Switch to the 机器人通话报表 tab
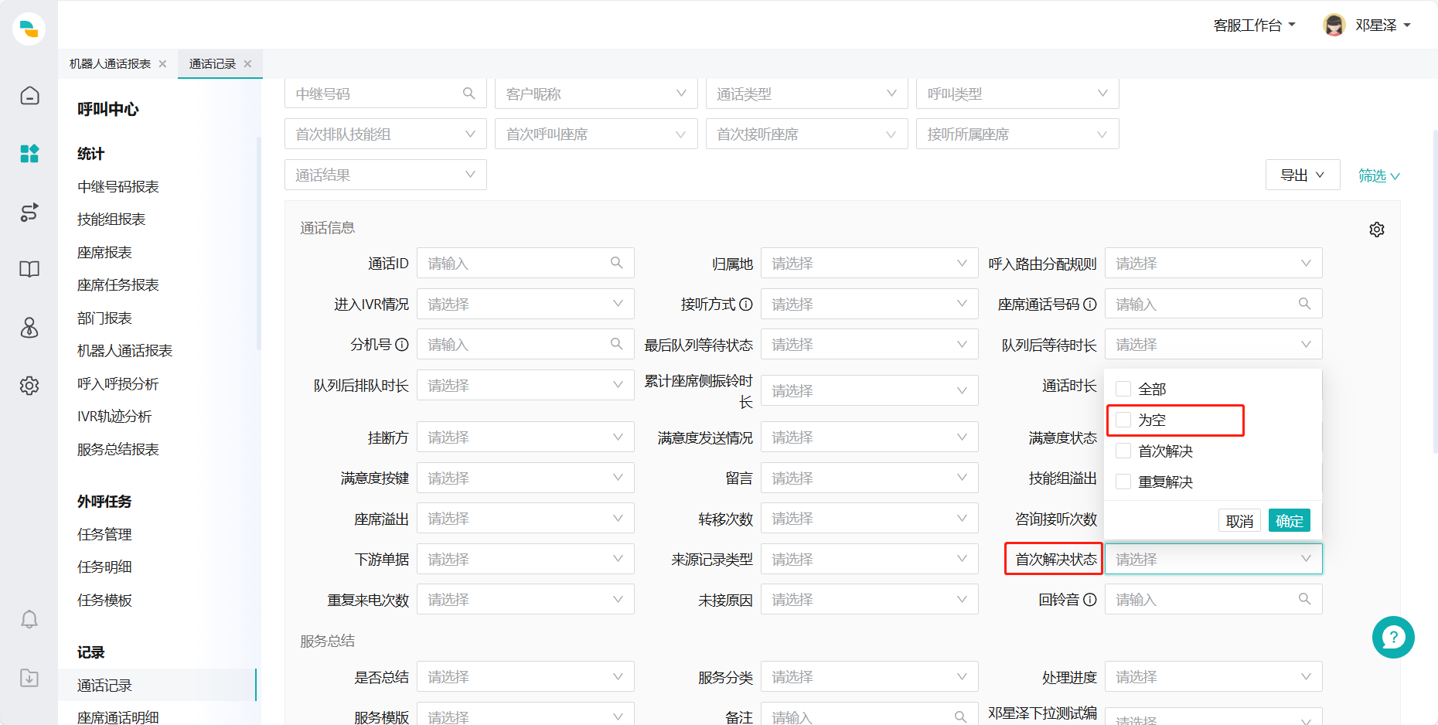This screenshot has height=725, width=1438. 110,64
